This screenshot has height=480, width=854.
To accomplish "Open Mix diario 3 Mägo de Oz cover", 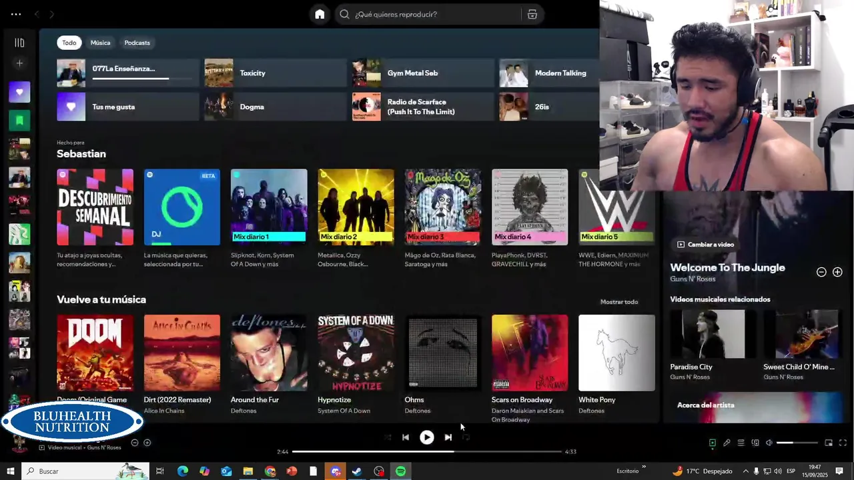I will point(442,207).
